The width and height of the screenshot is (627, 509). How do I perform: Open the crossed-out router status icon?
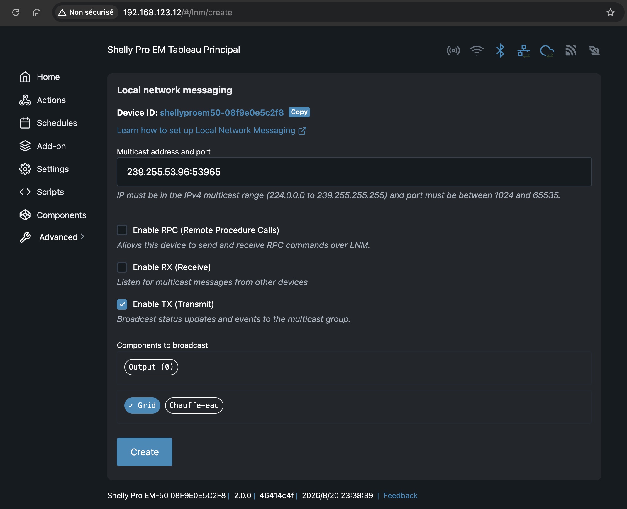coord(594,50)
